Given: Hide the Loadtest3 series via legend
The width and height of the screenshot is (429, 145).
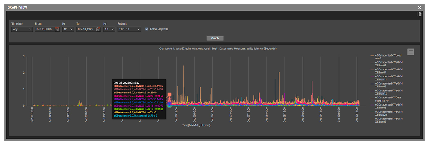Looking at the screenshot, I should pyautogui.click(x=389, y=57).
